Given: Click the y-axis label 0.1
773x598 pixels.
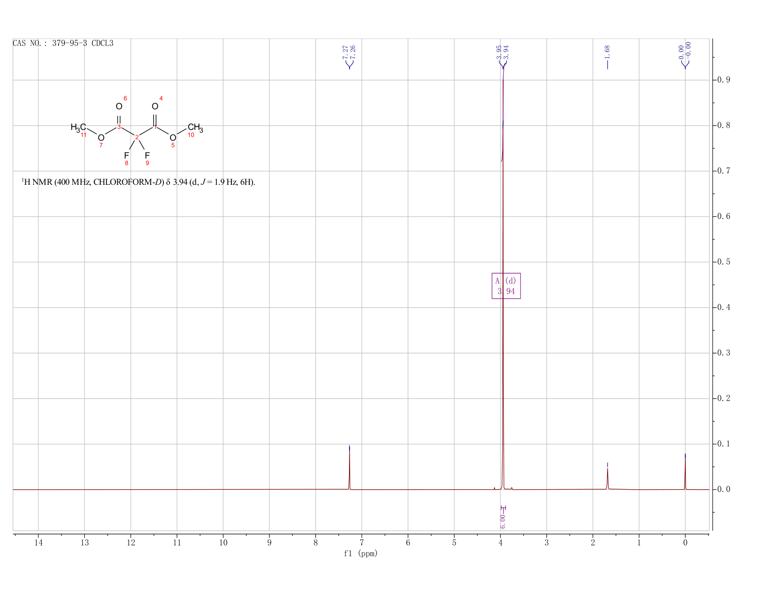Looking at the screenshot, I should 724,444.
